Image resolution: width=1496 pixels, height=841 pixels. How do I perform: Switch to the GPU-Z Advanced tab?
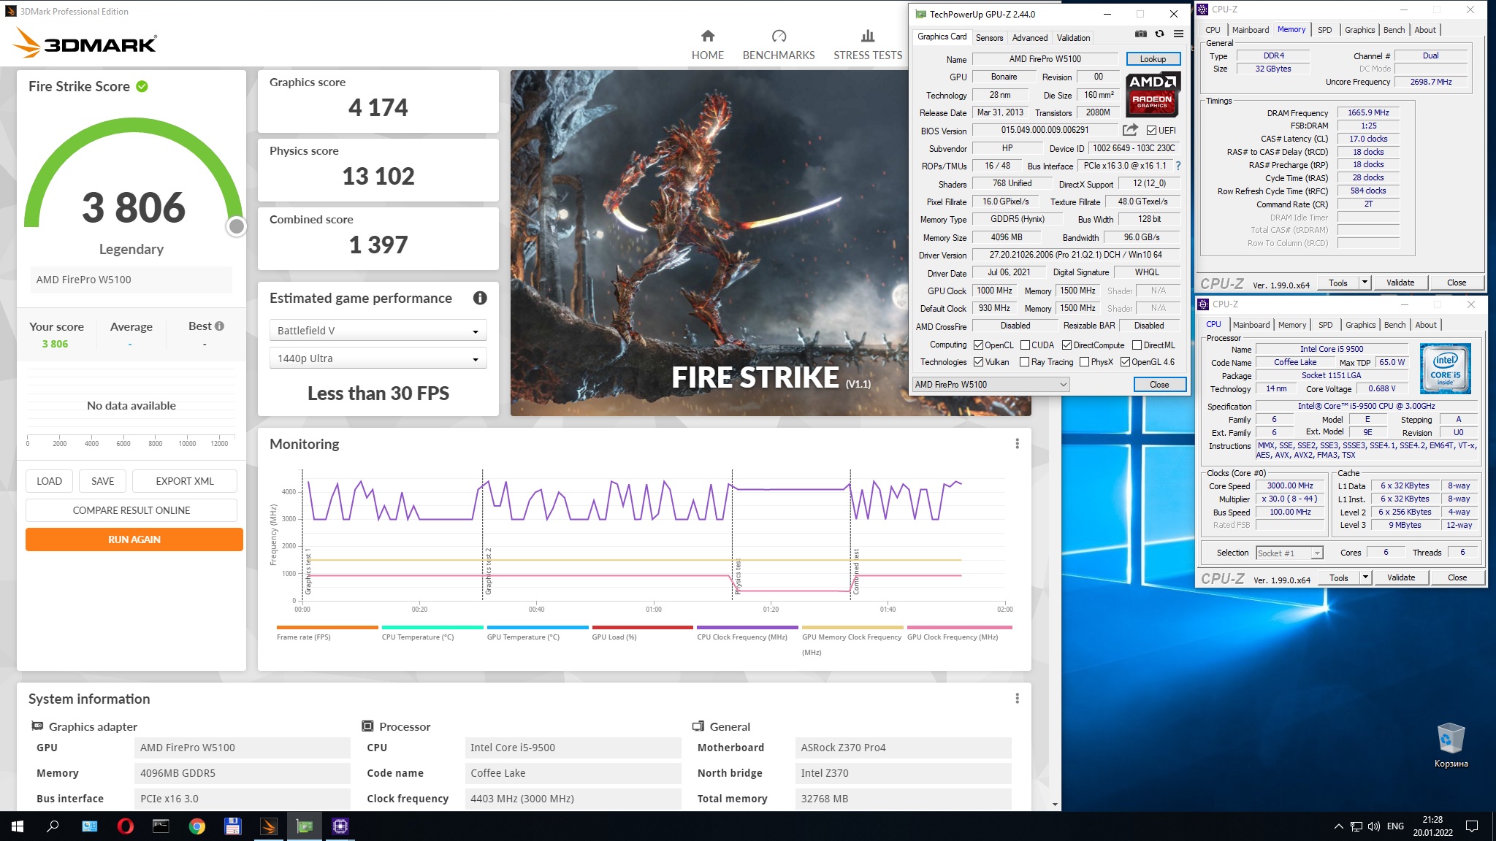pyautogui.click(x=1030, y=38)
